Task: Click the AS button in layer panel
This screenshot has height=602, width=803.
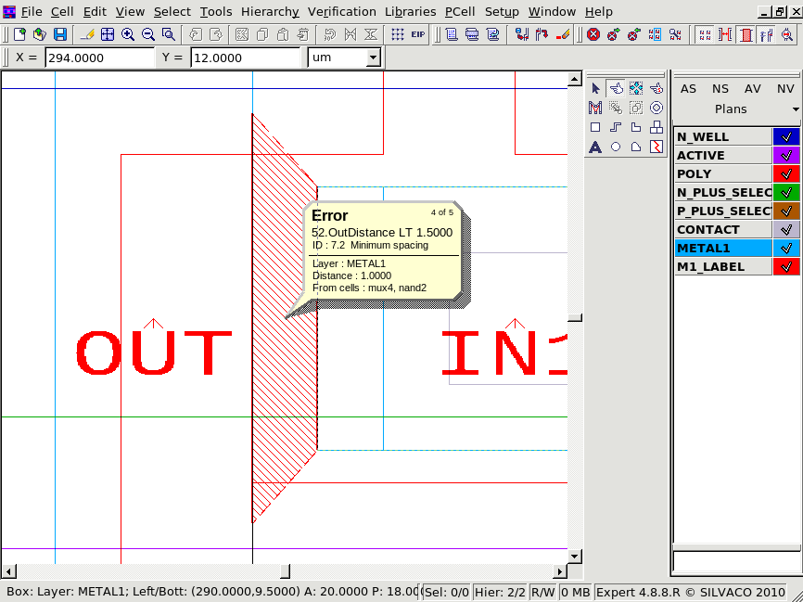Action: (x=688, y=89)
